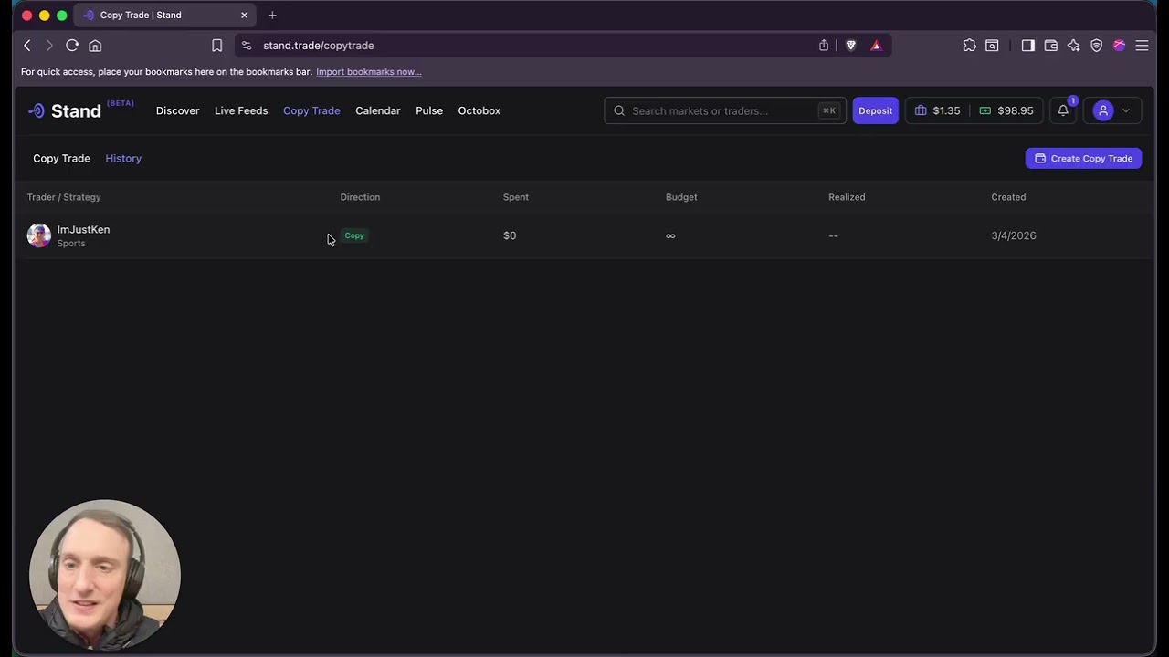Go back in the browser
The image size is (1169, 657).
click(x=27, y=46)
